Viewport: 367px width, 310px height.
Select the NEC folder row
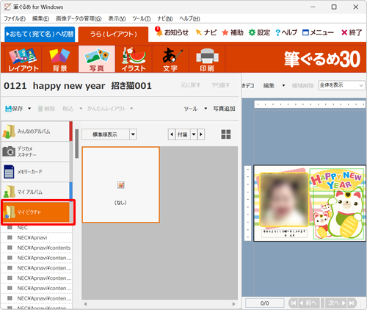click(37, 228)
